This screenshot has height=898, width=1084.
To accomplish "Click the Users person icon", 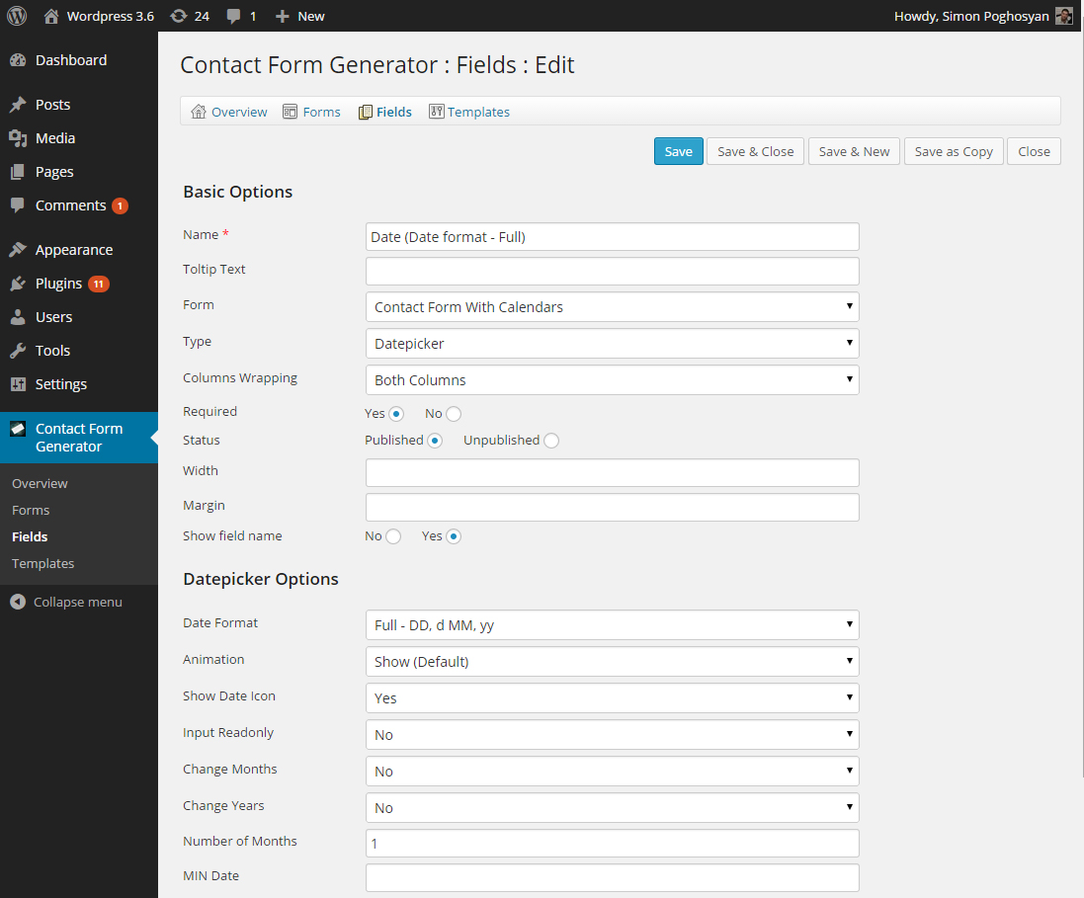I will click(18, 316).
